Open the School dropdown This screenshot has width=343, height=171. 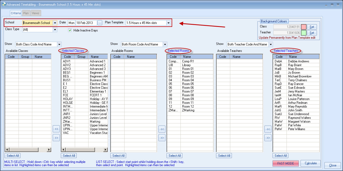[x=55, y=23]
